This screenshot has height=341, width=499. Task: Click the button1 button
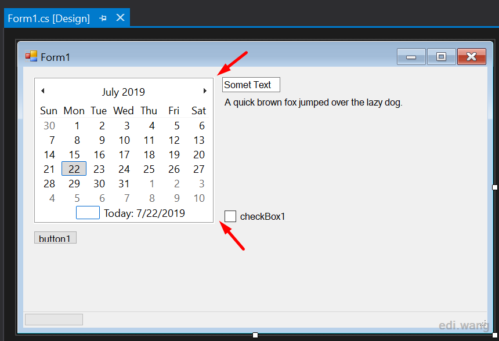pyautogui.click(x=55, y=238)
